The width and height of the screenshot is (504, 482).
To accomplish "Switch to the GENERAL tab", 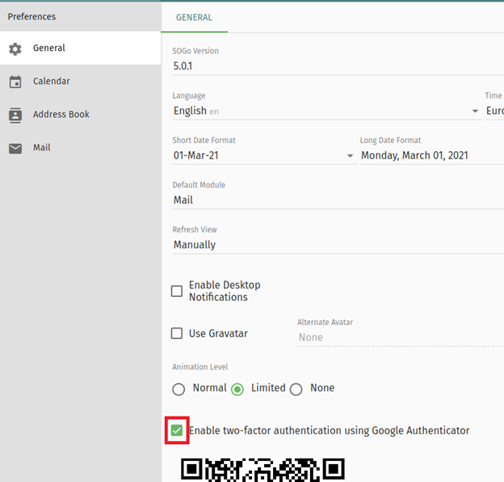I will (194, 17).
